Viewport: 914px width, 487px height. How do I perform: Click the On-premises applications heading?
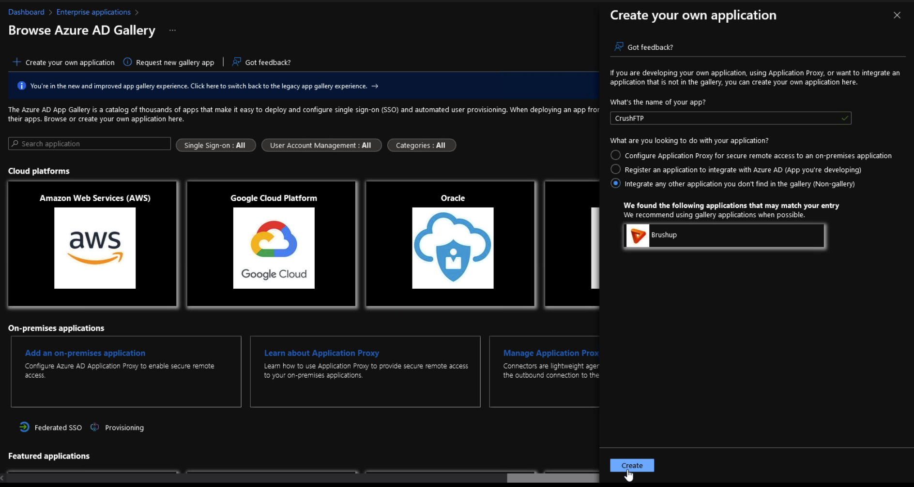click(x=56, y=328)
